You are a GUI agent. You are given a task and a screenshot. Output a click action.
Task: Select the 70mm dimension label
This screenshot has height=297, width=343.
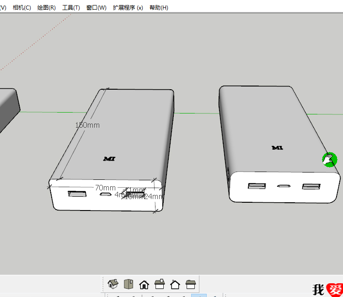pyautogui.click(x=105, y=188)
